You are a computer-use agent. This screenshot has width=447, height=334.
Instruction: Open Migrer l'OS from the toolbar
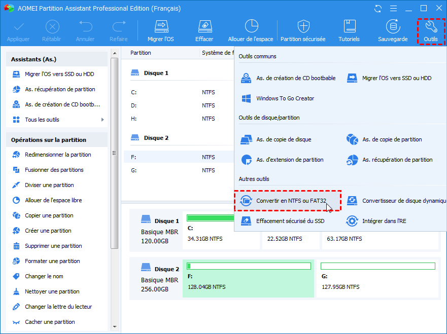point(161,31)
